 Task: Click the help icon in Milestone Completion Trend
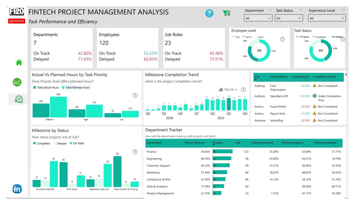point(243,90)
